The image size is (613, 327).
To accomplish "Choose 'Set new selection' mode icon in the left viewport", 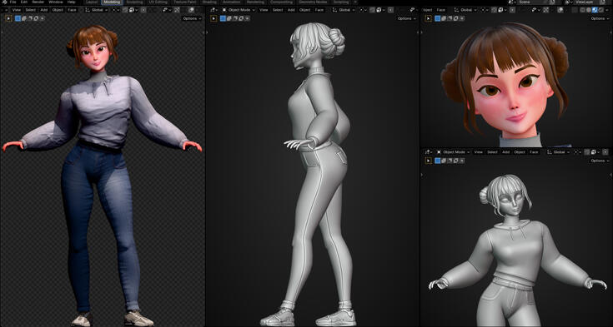I will tap(18, 18).
